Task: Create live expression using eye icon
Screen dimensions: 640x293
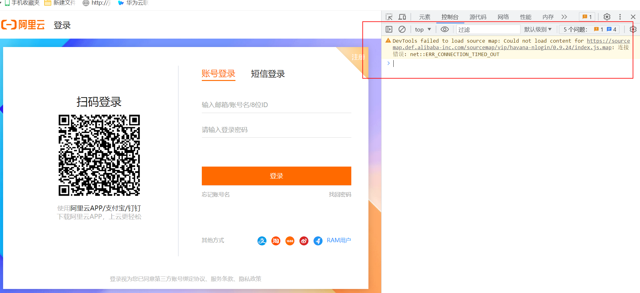Action: tap(445, 29)
